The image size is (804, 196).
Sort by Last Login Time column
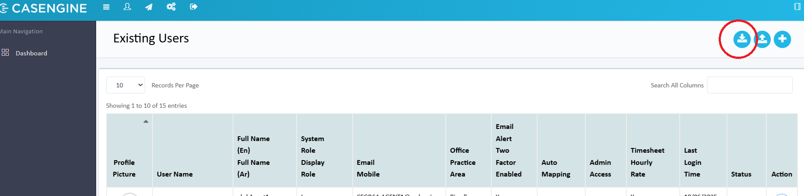point(703,151)
